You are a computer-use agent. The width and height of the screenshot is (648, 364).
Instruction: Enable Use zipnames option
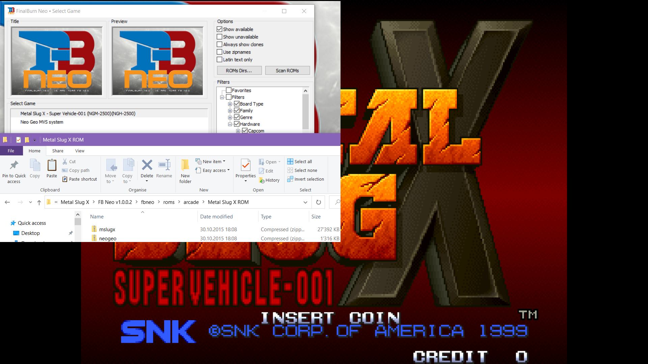tap(219, 52)
